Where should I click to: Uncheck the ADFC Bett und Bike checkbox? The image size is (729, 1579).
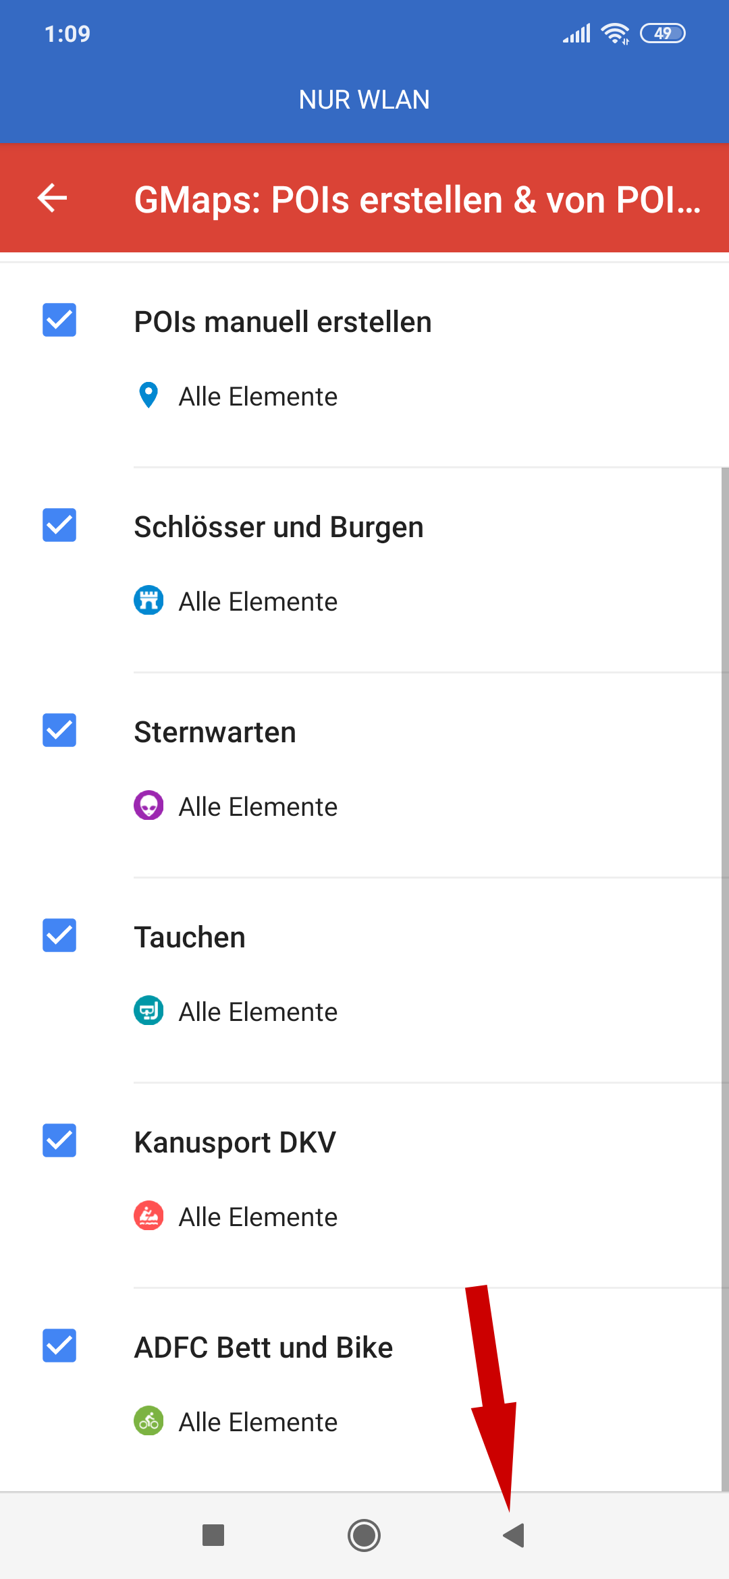[x=59, y=1346]
